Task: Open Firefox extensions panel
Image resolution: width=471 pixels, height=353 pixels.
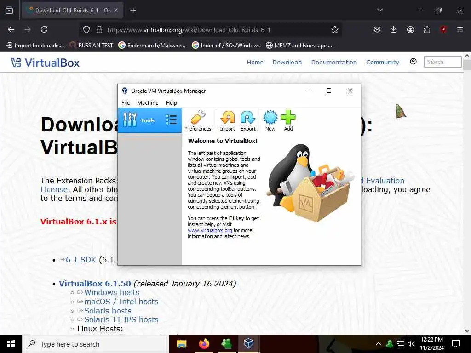Action: 427,29
